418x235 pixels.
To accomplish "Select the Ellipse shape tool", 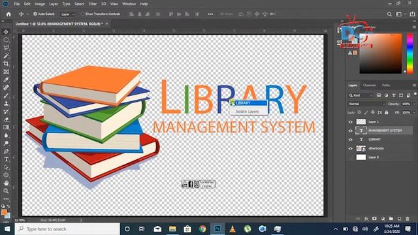I will click(6, 175).
